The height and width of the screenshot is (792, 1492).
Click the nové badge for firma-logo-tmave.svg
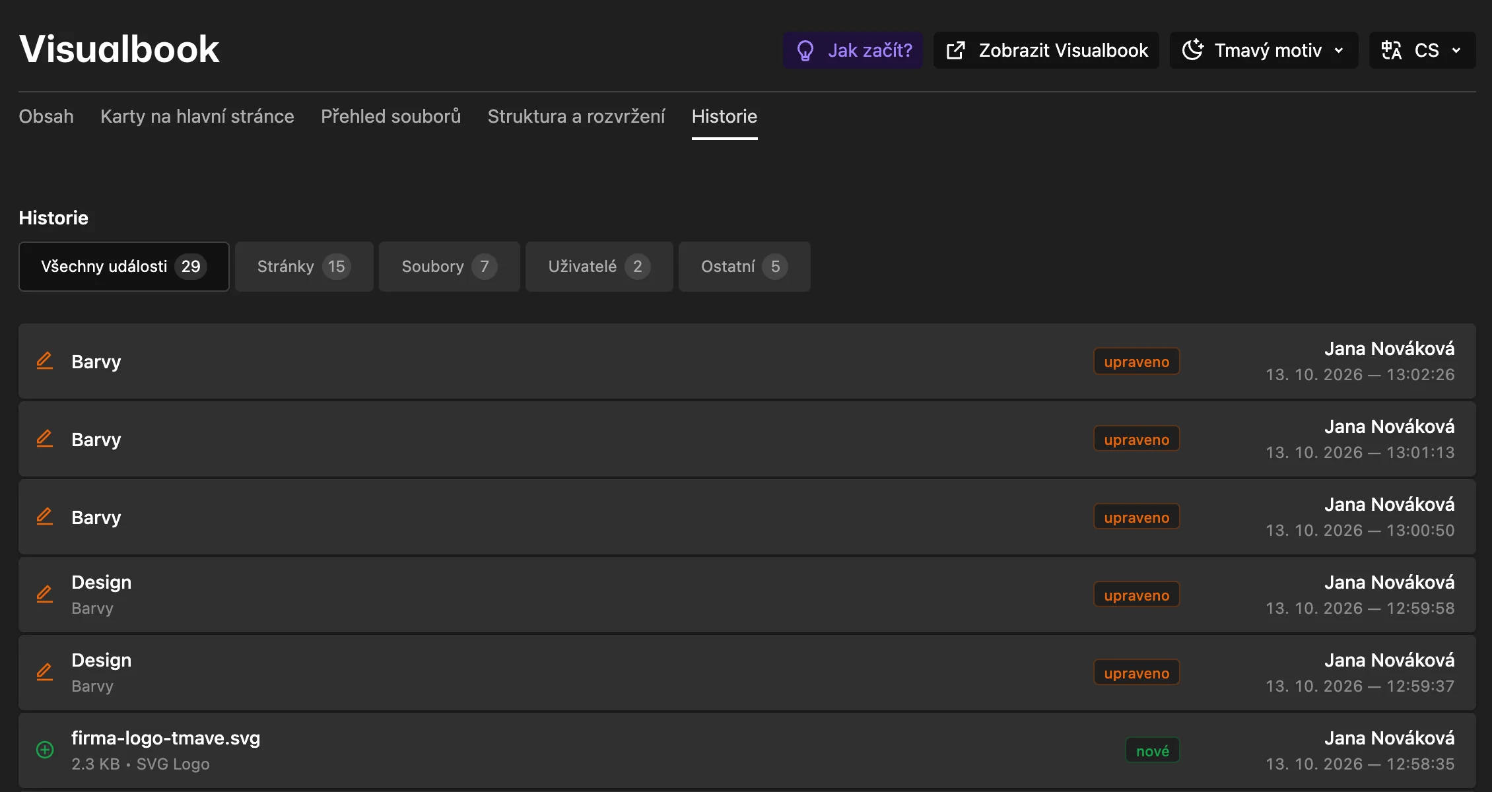[1153, 751]
